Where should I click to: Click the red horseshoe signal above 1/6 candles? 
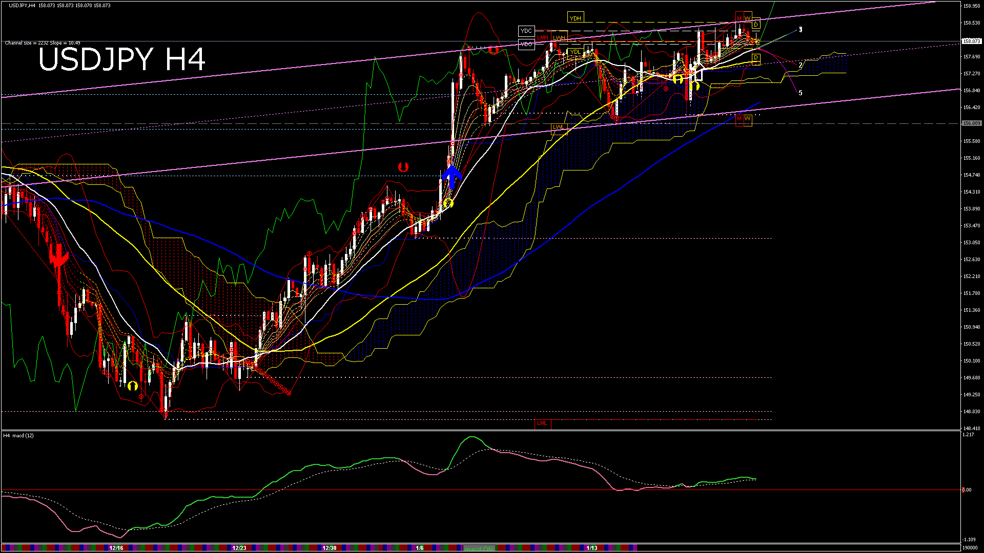point(403,167)
